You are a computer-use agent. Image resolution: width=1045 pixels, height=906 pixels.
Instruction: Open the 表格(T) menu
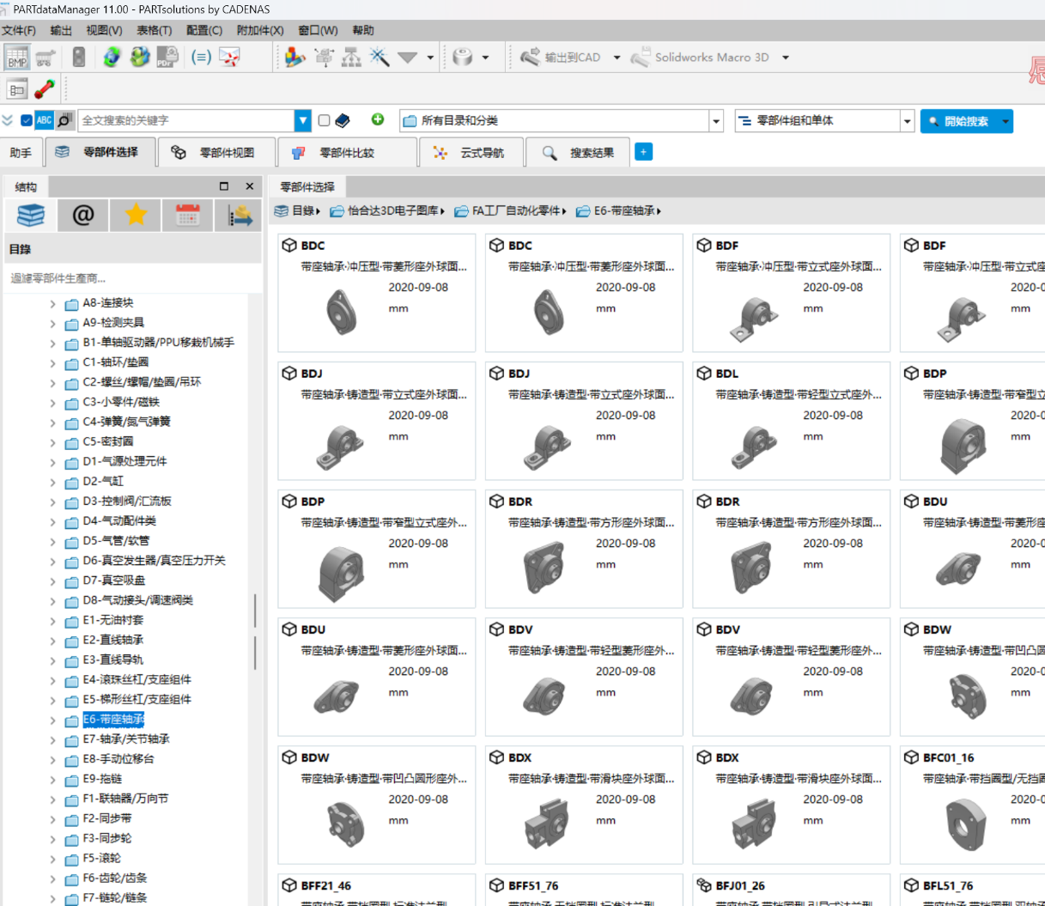(154, 30)
